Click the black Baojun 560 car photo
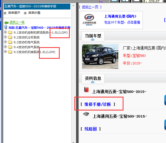166x143 pixels. click(x=100, y=57)
